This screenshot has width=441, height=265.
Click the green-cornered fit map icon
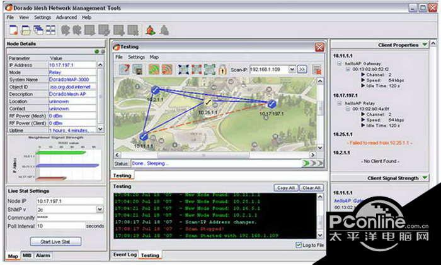[x=210, y=69]
